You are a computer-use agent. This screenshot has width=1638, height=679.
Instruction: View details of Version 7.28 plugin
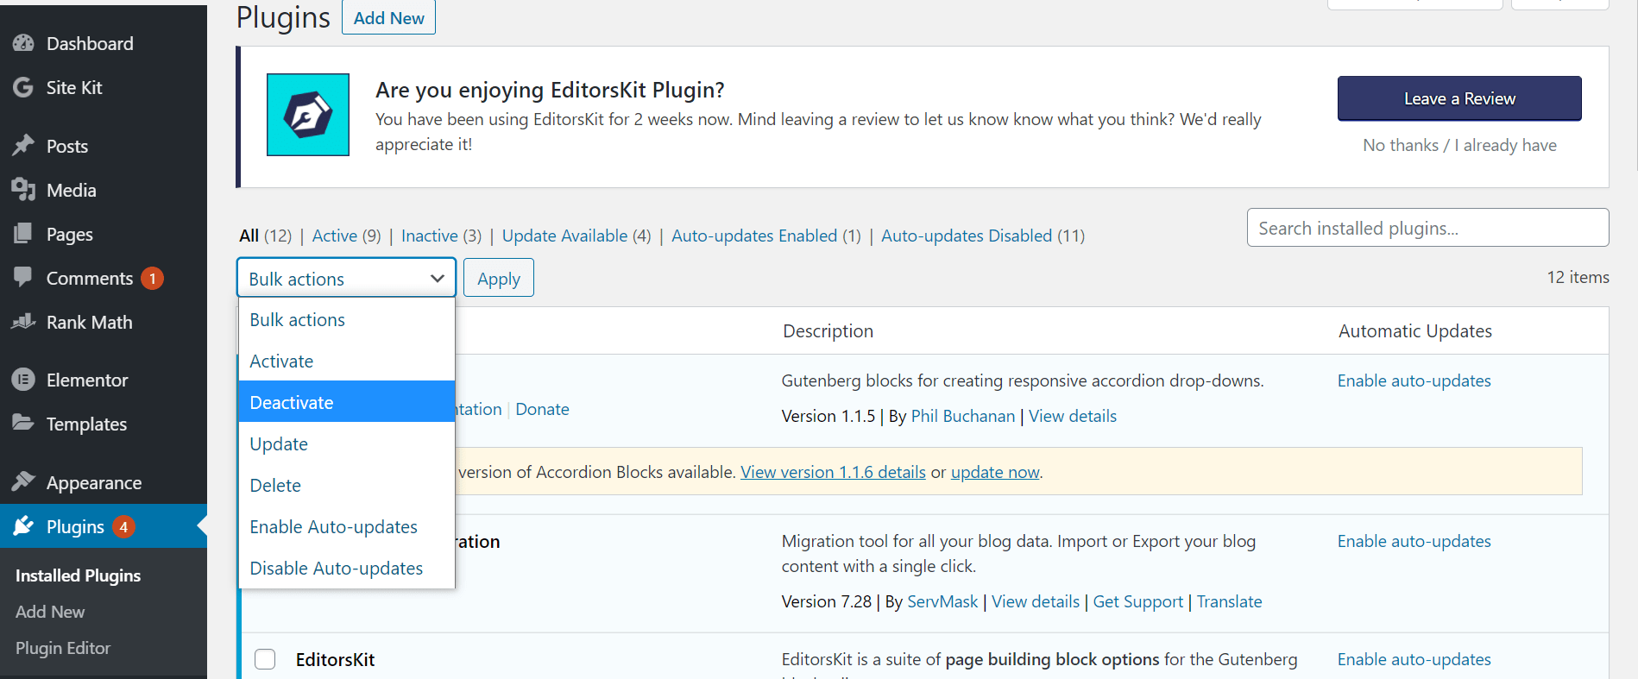(x=1036, y=601)
